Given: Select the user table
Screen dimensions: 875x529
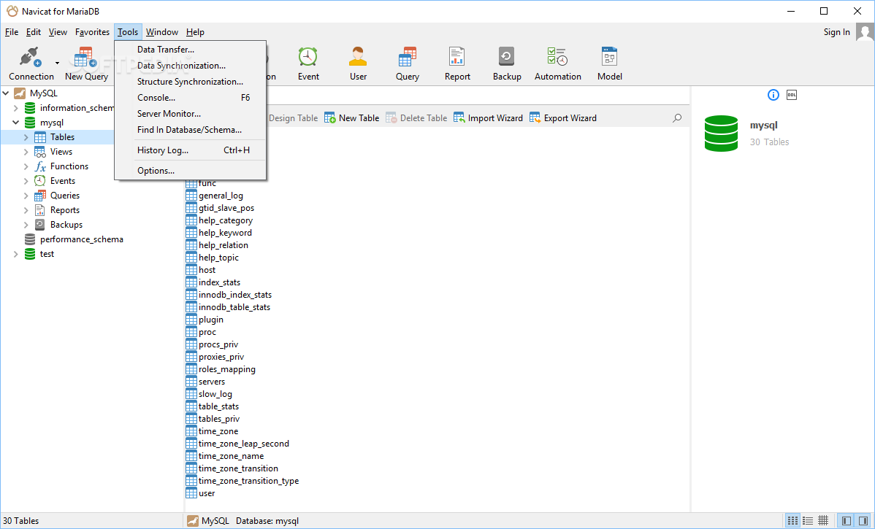Looking at the screenshot, I should (207, 493).
